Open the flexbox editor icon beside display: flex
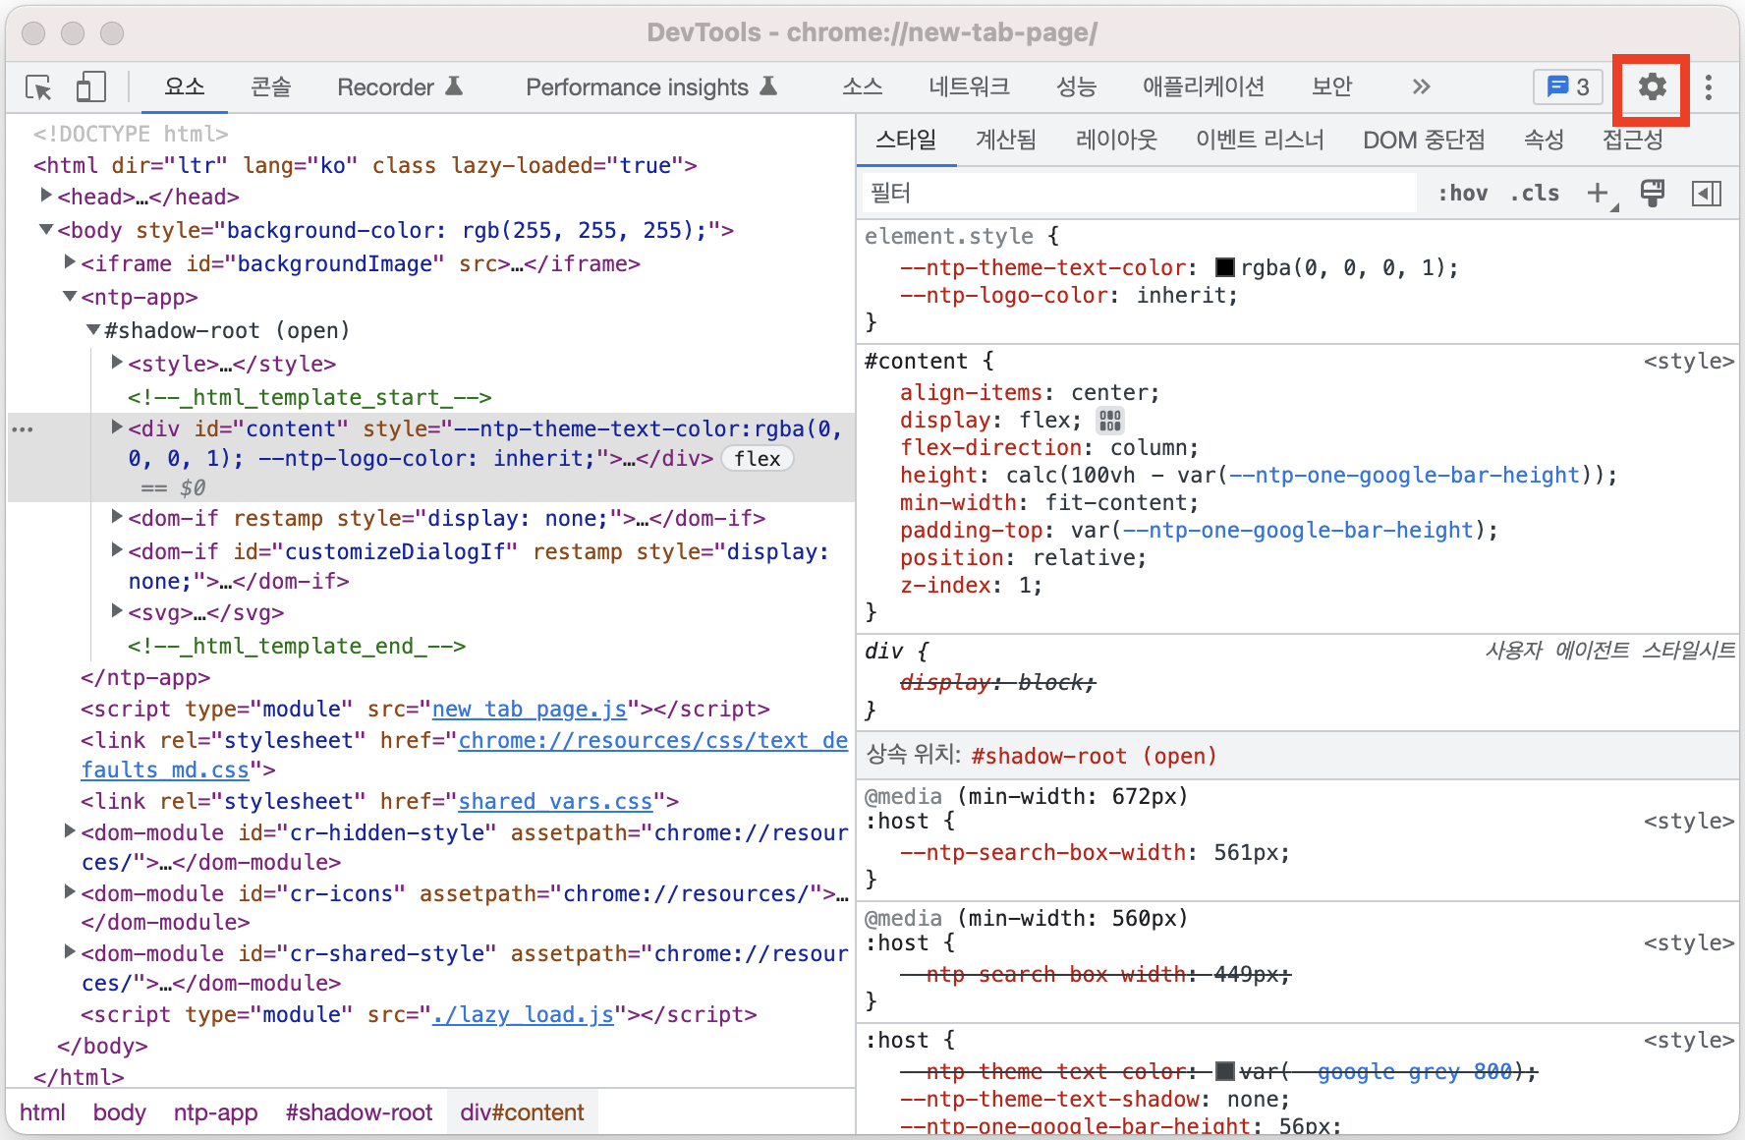 tap(1110, 421)
